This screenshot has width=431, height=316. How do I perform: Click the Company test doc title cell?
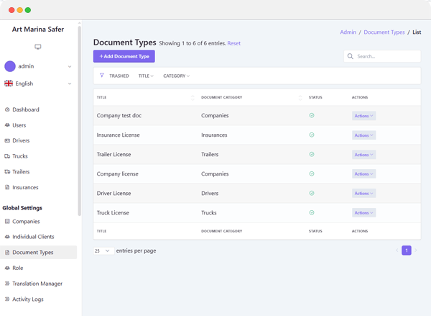119,115
